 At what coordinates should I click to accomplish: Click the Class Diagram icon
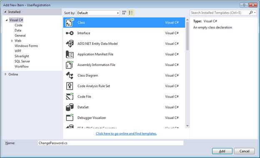[70, 75]
